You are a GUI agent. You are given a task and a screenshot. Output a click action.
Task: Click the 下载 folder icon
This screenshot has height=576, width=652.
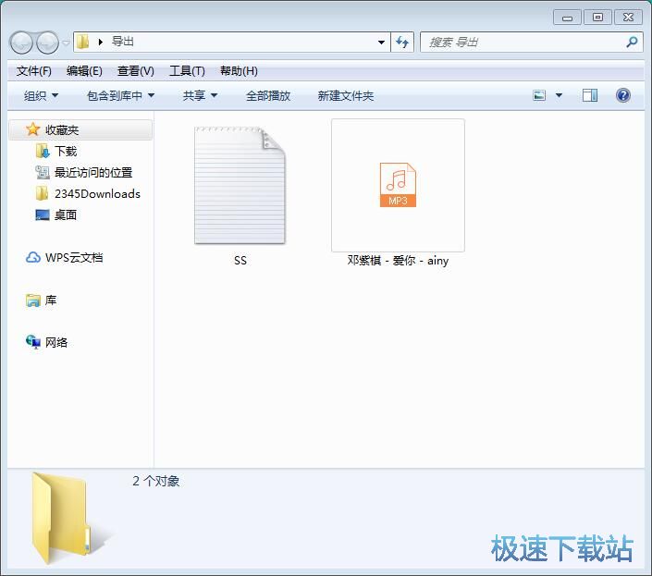(43, 152)
